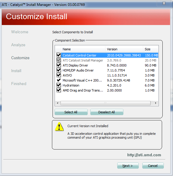
Task: Sort by the Name column header
Action: click(83, 49)
